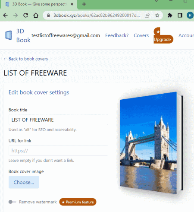The height and width of the screenshot is (212, 194).
Task: Click the browser back arrow
Action: [x=6, y=15]
